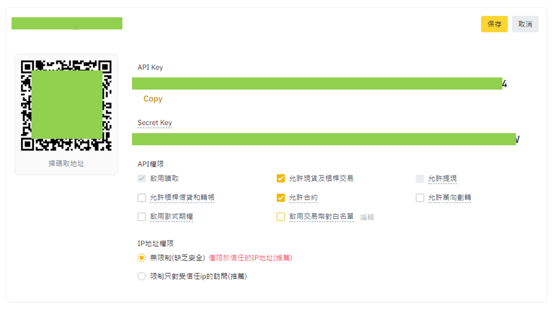Enable 允許萬向劃轉 checkbox
Viewport: 555px width, 311px height.
click(420, 198)
